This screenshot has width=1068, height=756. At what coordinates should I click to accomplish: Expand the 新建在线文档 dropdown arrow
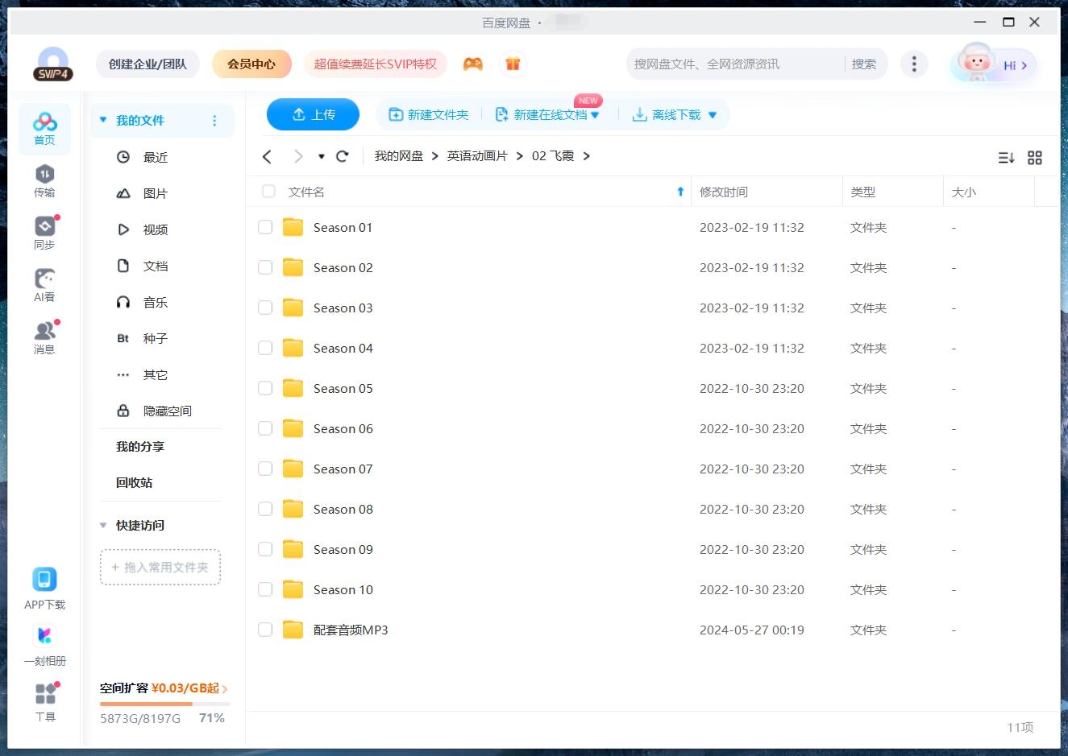pyautogui.click(x=595, y=114)
